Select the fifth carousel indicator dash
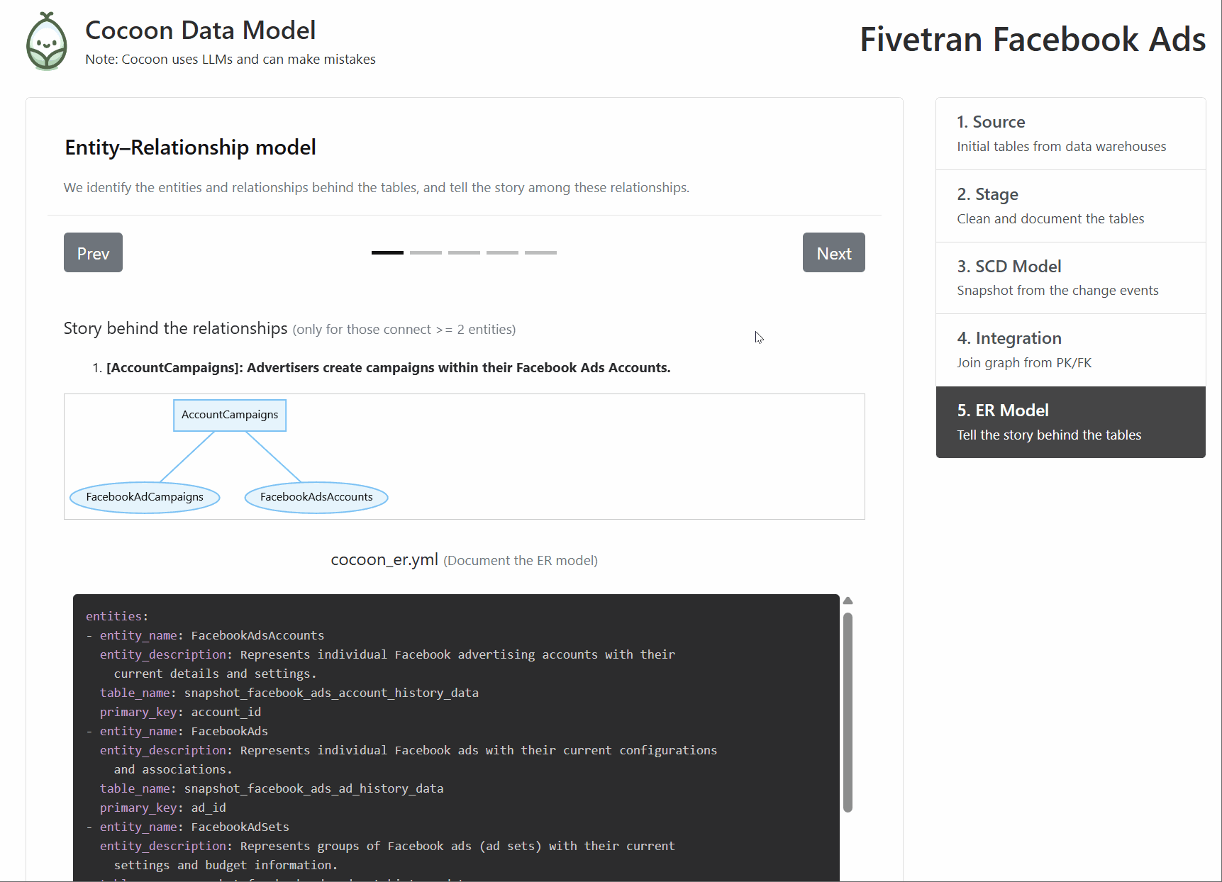 (540, 252)
